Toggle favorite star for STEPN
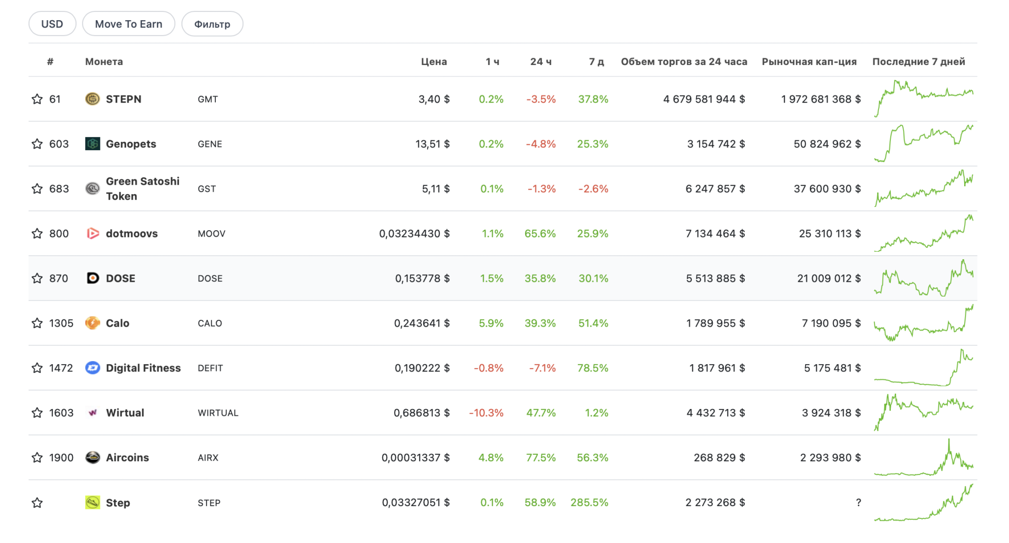The image size is (1009, 543). pyautogui.click(x=37, y=99)
